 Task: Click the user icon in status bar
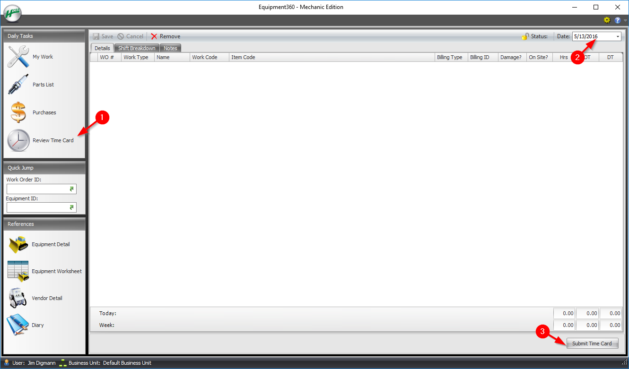click(7, 363)
